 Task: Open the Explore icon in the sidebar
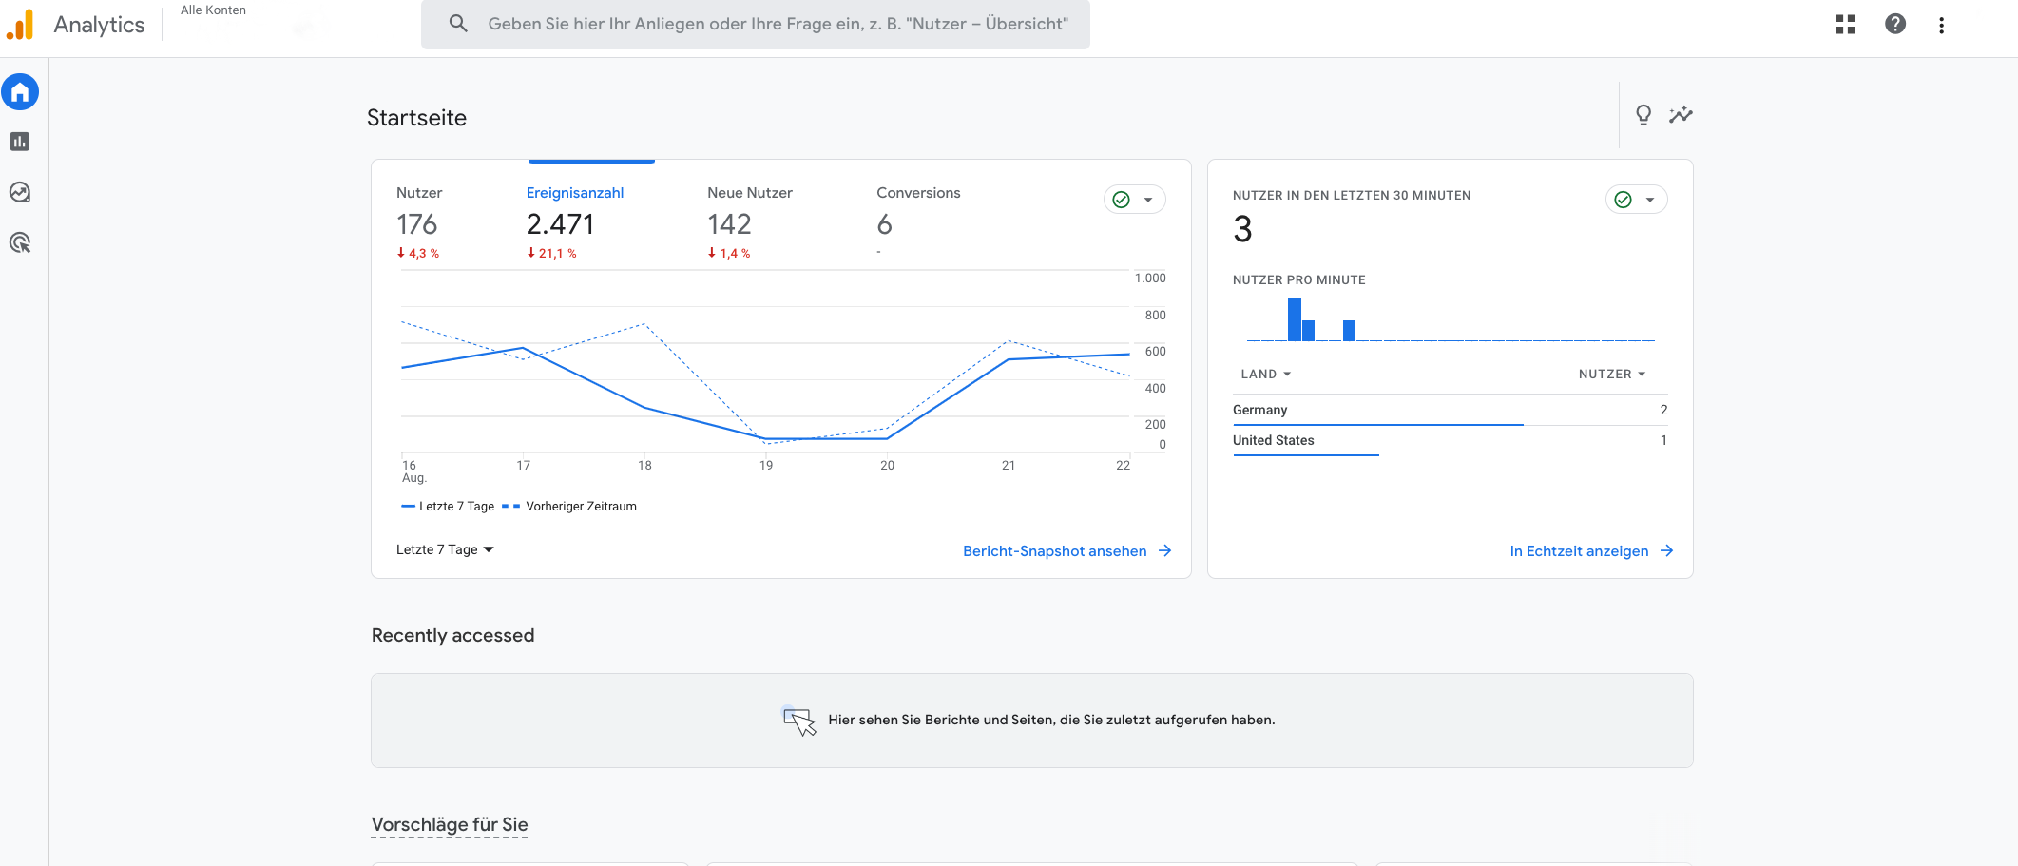(20, 192)
